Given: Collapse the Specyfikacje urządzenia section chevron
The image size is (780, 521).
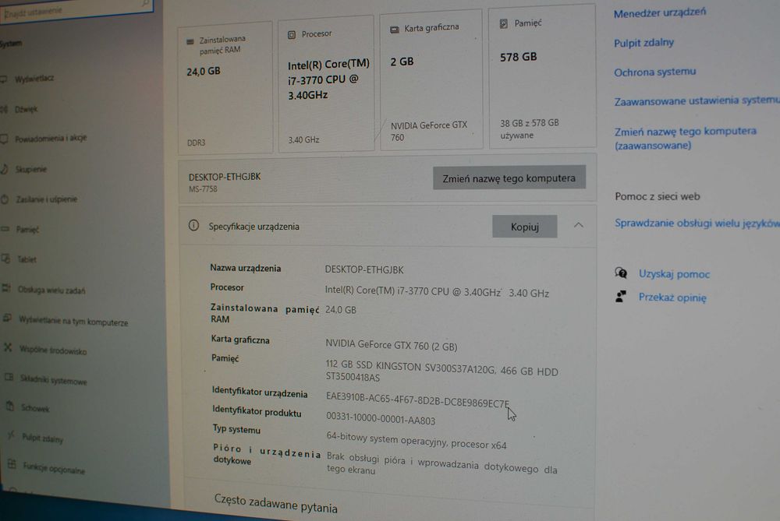Looking at the screenshot, I should click(578, 225).
